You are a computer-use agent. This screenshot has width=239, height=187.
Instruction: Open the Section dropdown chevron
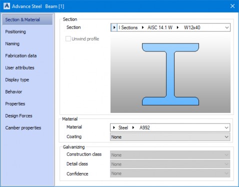pyautogui.click(x=227, y=27)
